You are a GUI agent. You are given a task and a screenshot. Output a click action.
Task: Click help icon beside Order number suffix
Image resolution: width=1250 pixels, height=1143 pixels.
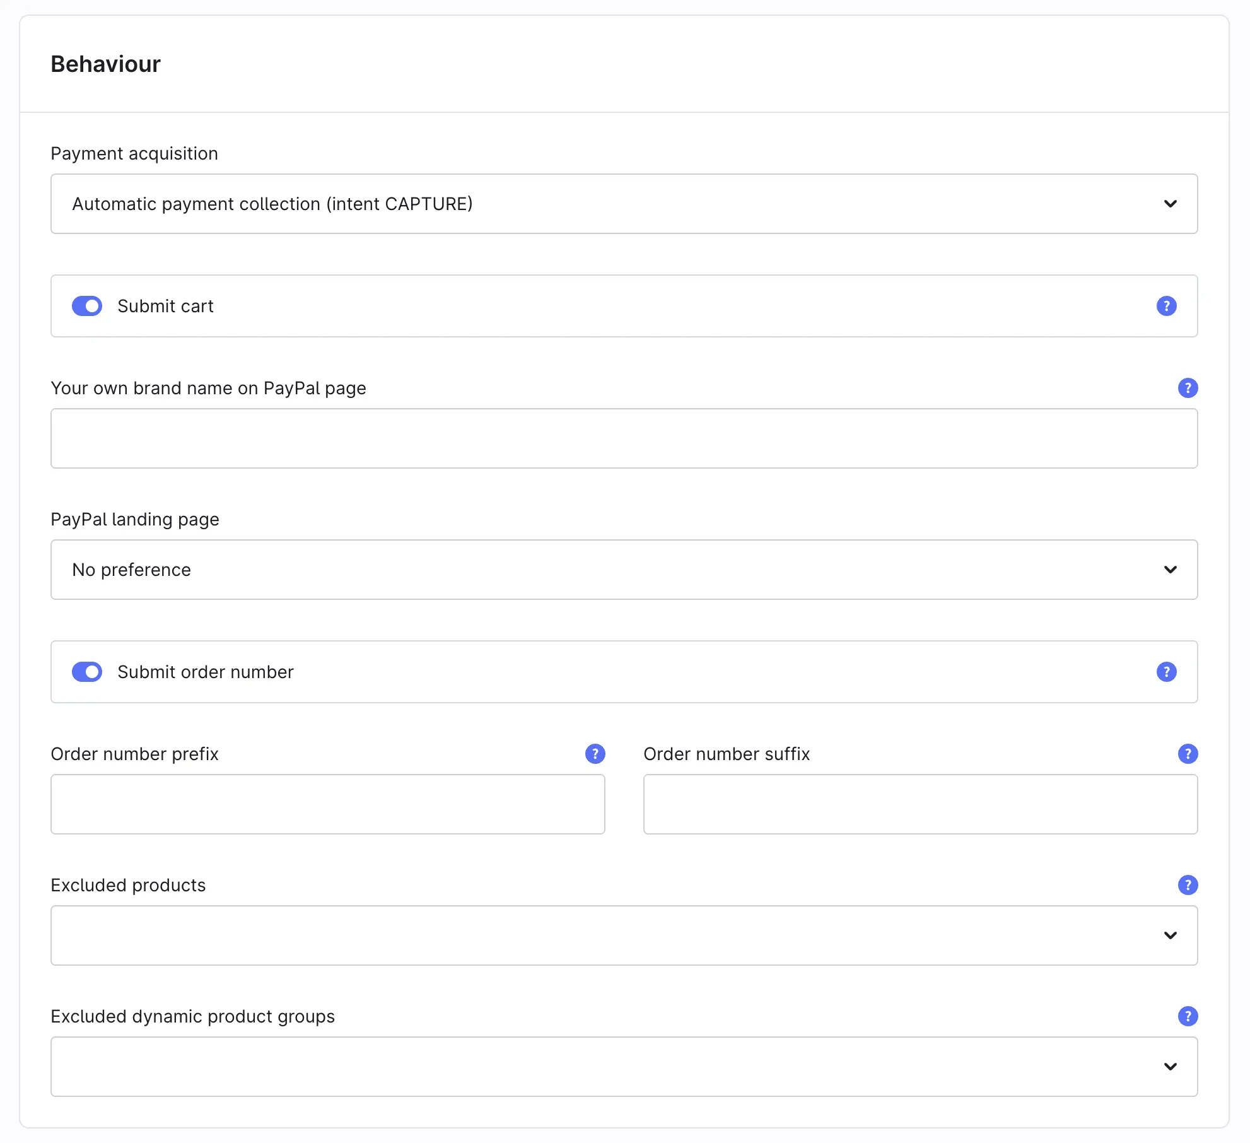click(1188, 754)
